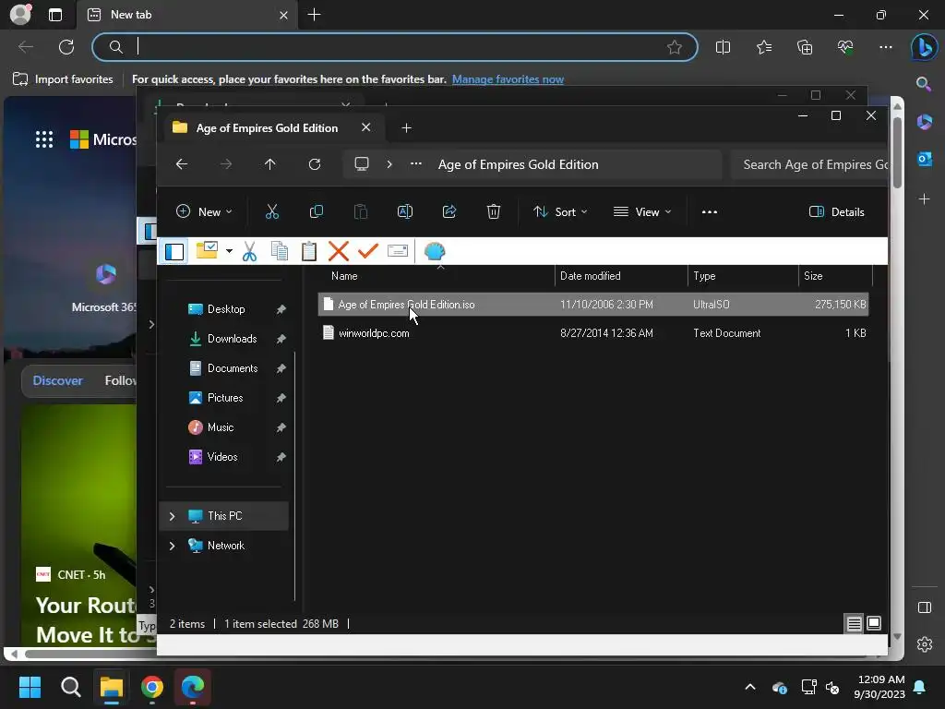Screen dimensions: 945x709
Task: Click red X Delete icon in classic toolbar
Action: pos(339,251)
